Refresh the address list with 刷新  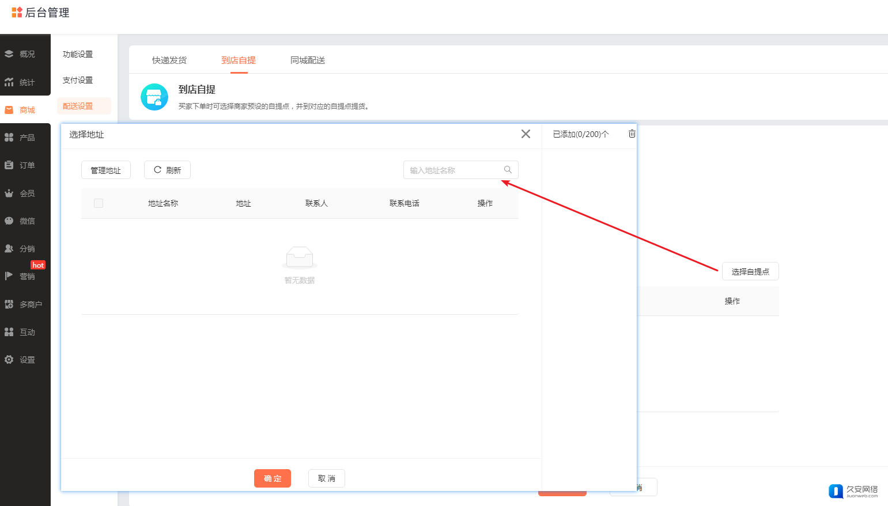click(167, 170)
